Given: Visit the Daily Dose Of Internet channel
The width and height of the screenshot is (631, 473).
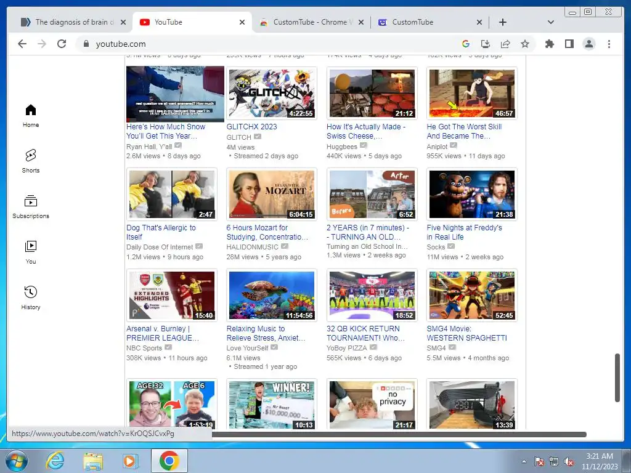Looking at the screenshot, I should coord(160,247).
